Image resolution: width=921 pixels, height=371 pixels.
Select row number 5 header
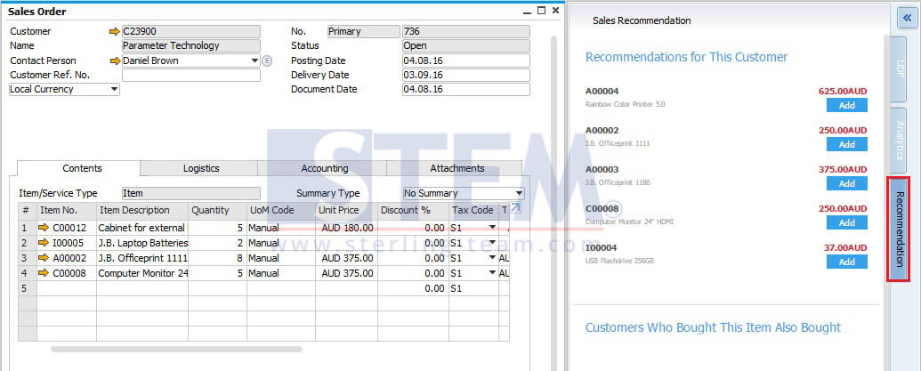[27, 288]
